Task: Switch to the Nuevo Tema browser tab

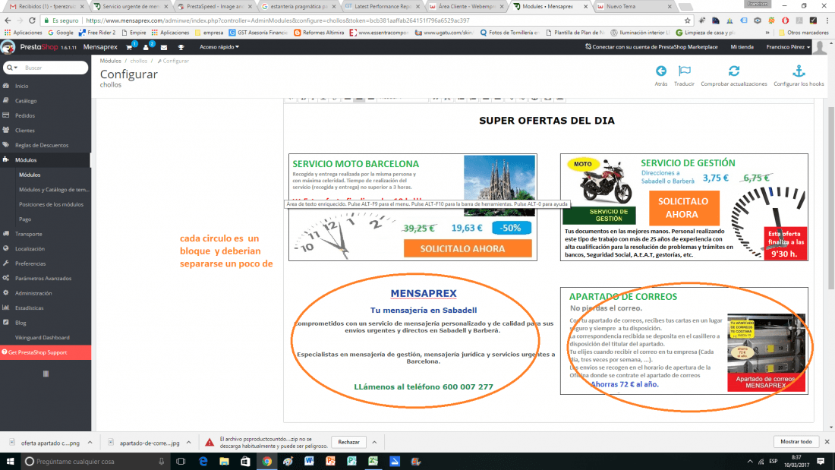Action: (x=632, y=6)
